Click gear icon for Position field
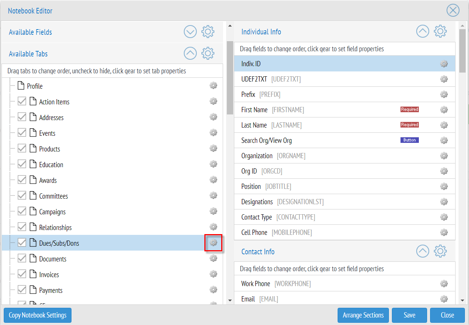 444,187
